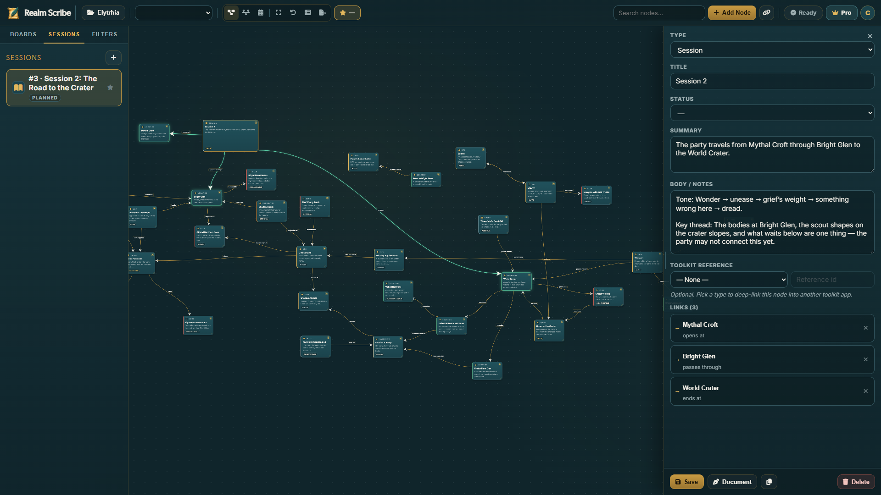Click the export file icon
The width and height of the screenshot is (881, 495).
[323, 13]
